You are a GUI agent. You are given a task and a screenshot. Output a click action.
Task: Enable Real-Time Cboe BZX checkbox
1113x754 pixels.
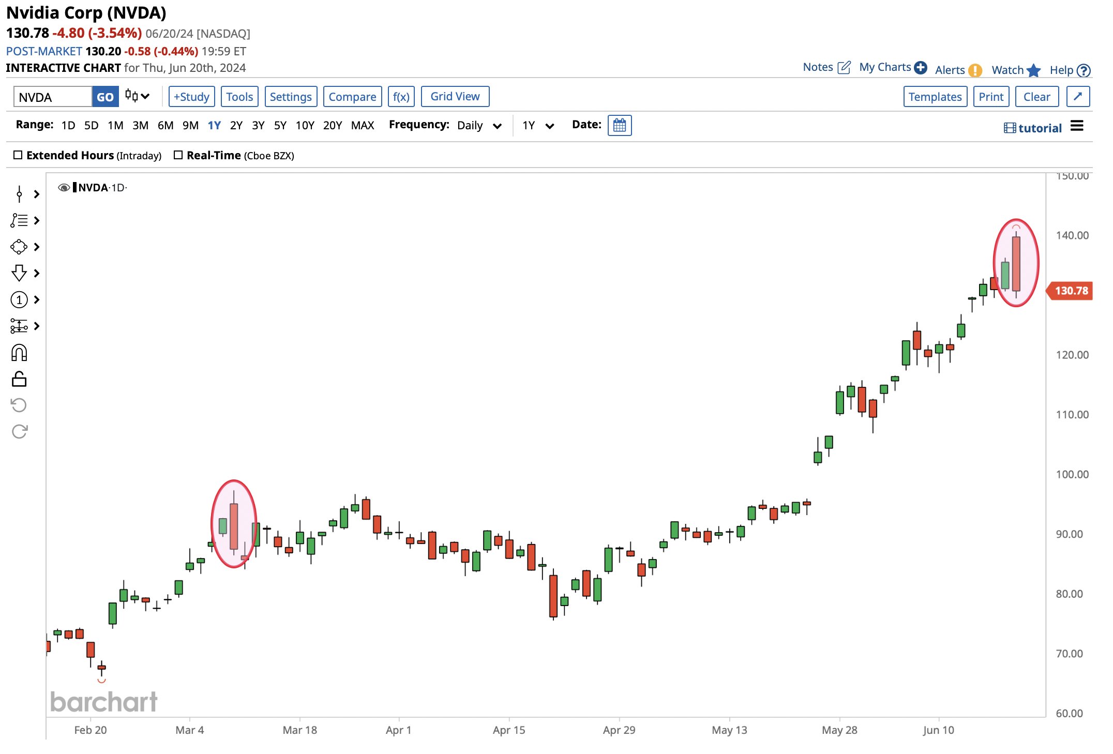(x=178, y=155)
